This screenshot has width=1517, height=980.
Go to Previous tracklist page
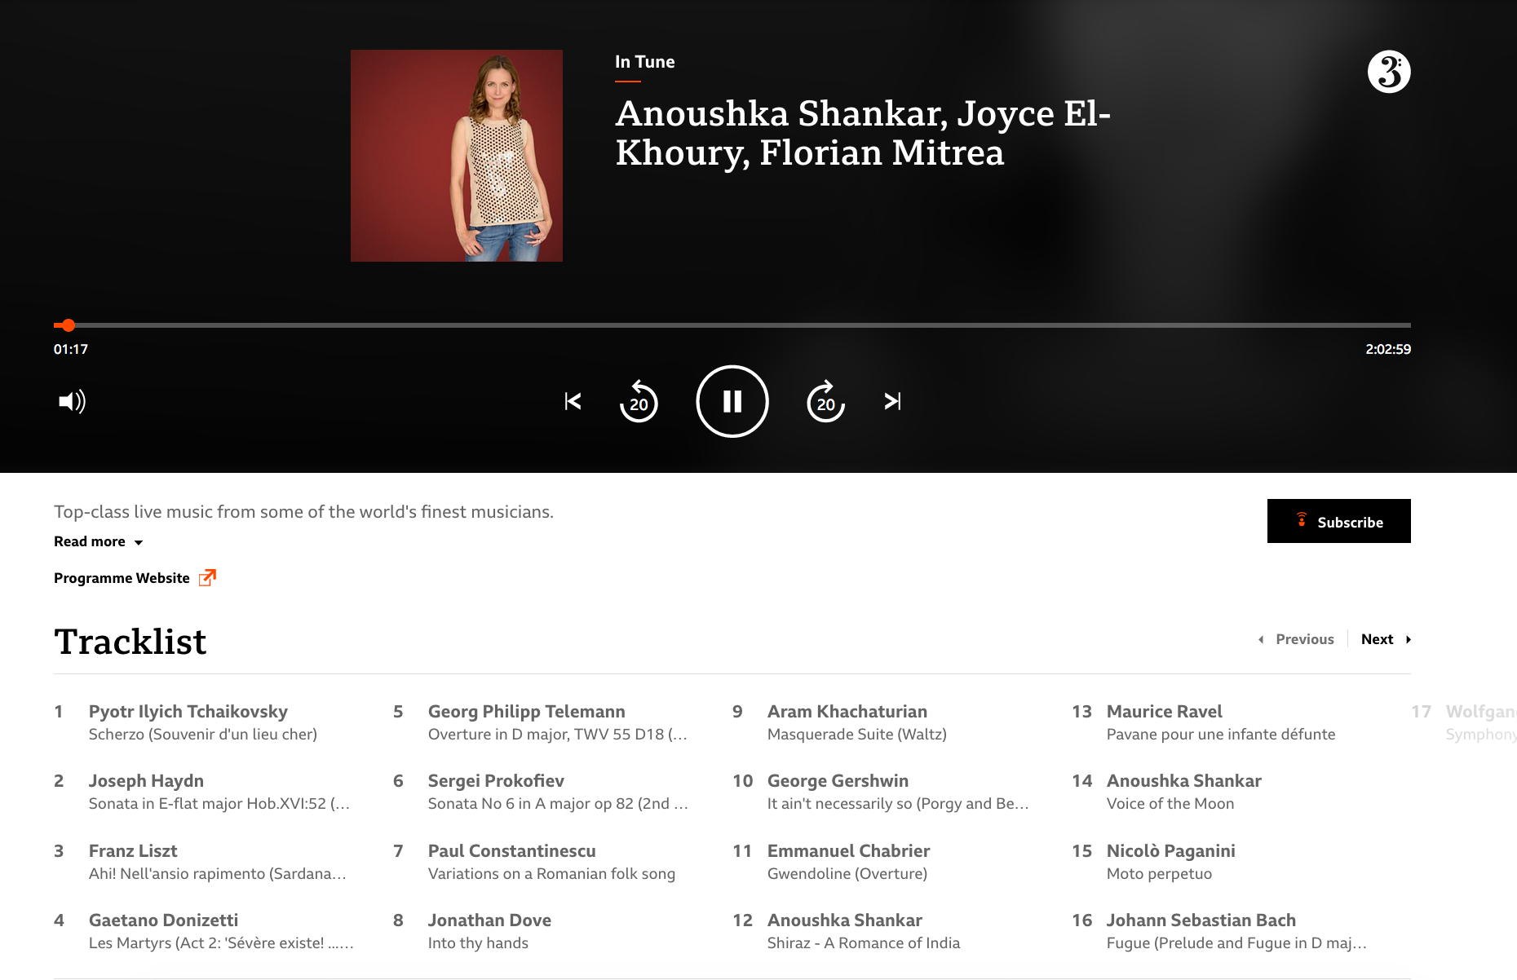click(1297, 639)
